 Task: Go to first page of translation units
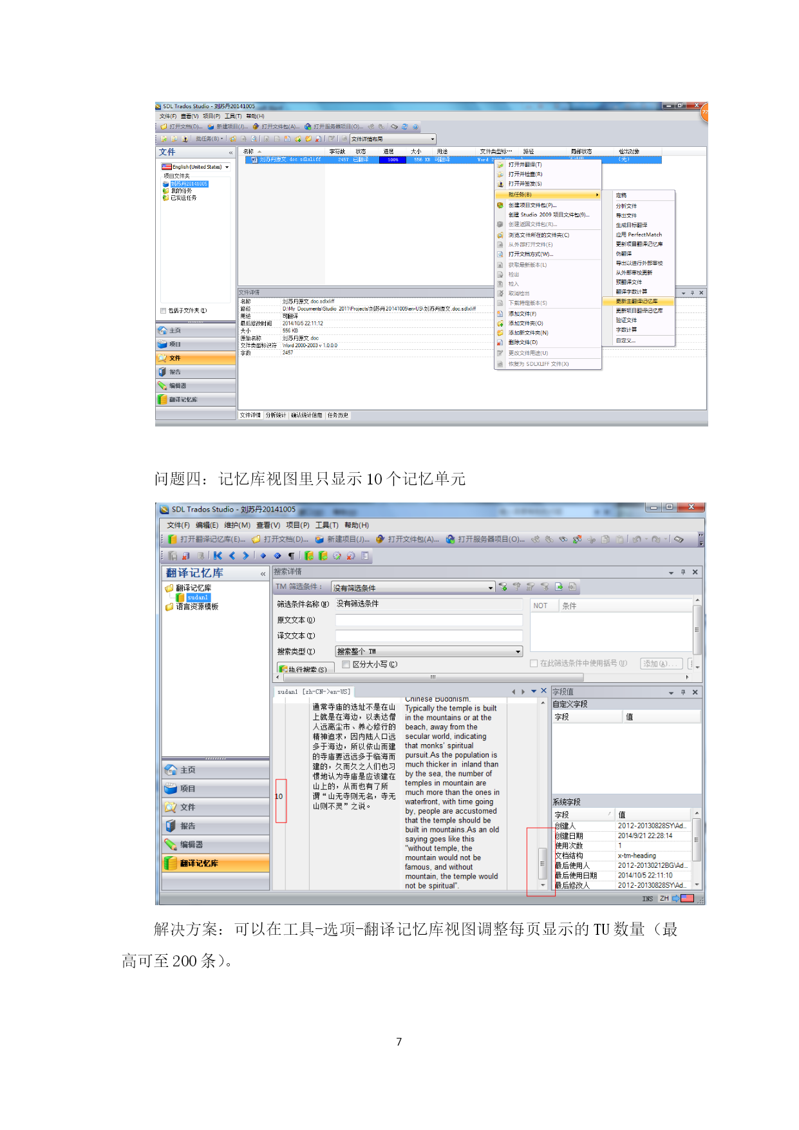tap(218, 555)
